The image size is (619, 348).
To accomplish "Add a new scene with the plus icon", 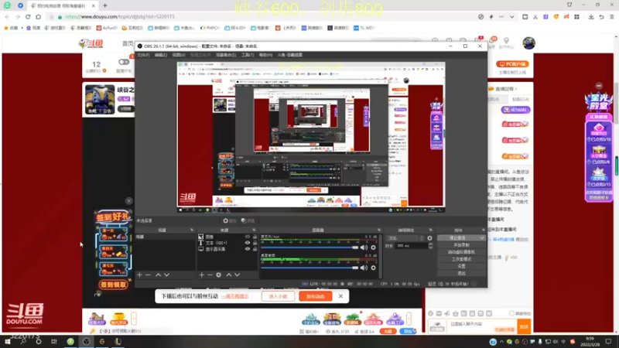I will click(139, 275).
